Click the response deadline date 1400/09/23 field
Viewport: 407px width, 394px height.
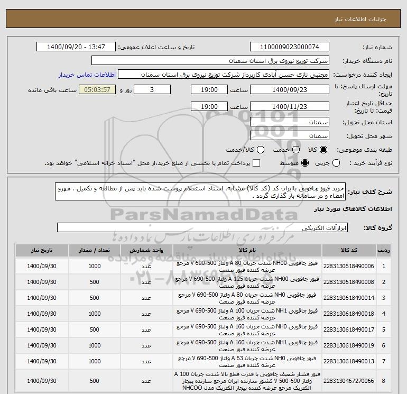tap(290, 89)
